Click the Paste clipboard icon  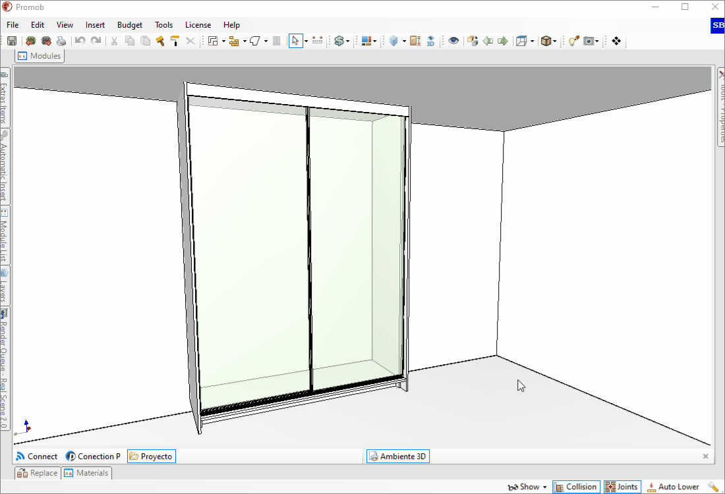145,41
